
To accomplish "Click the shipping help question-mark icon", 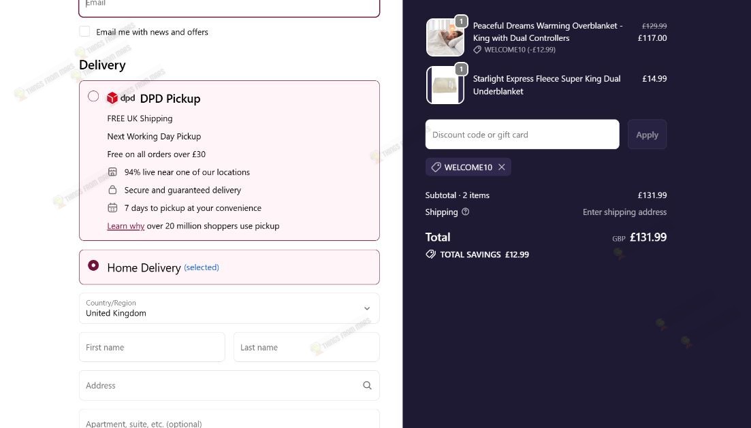I will [466, 212].
